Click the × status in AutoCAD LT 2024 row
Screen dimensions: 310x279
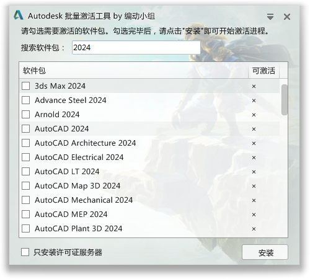[x=254, y=172]
